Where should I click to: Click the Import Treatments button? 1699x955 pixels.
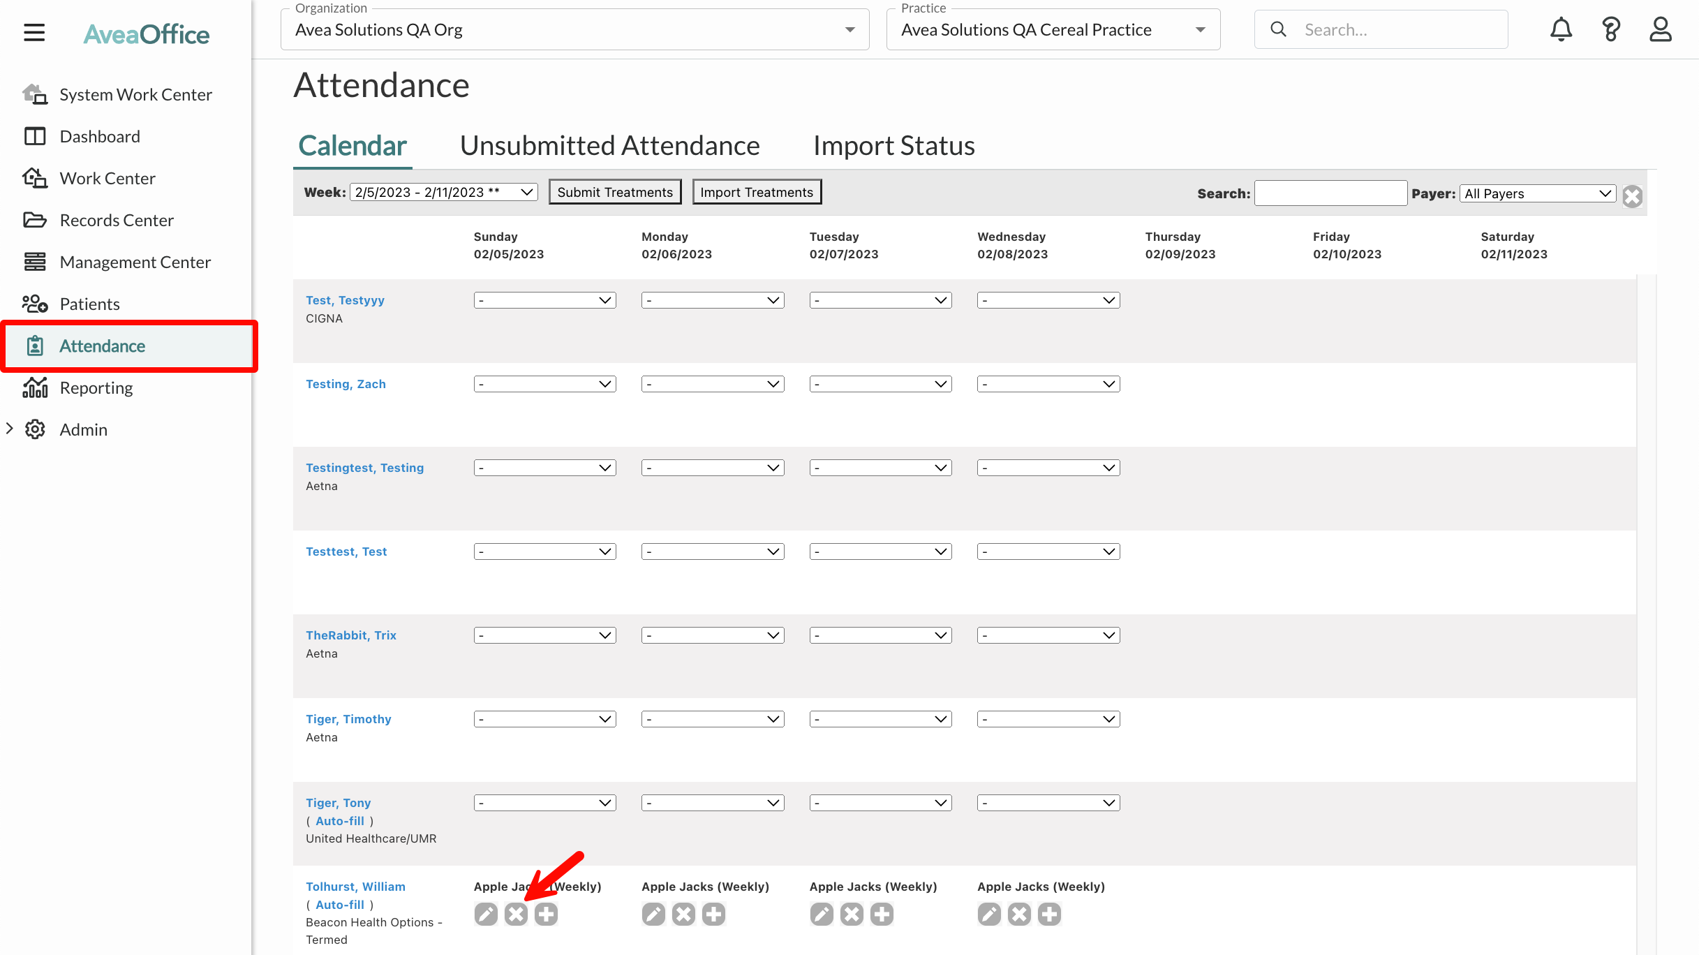coord(757,192)
